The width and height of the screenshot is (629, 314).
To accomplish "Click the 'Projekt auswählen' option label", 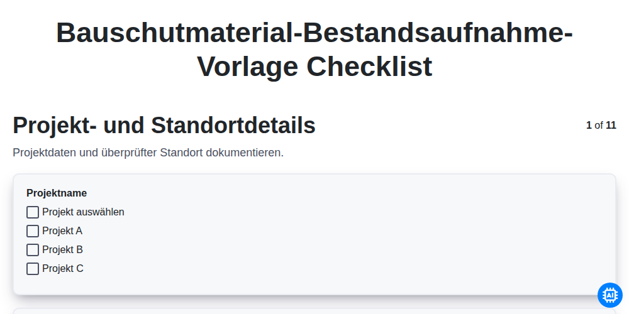I will (83, 212).
